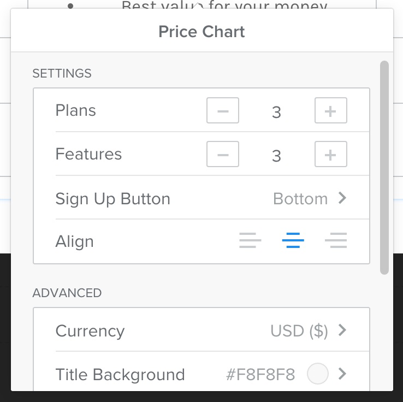This screenshot has width=403, height=402.
Task: Expand Title Background chevron arrow
Action: (342, 374)
